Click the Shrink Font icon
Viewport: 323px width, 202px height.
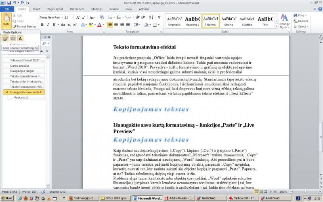(x=84, y=17)
